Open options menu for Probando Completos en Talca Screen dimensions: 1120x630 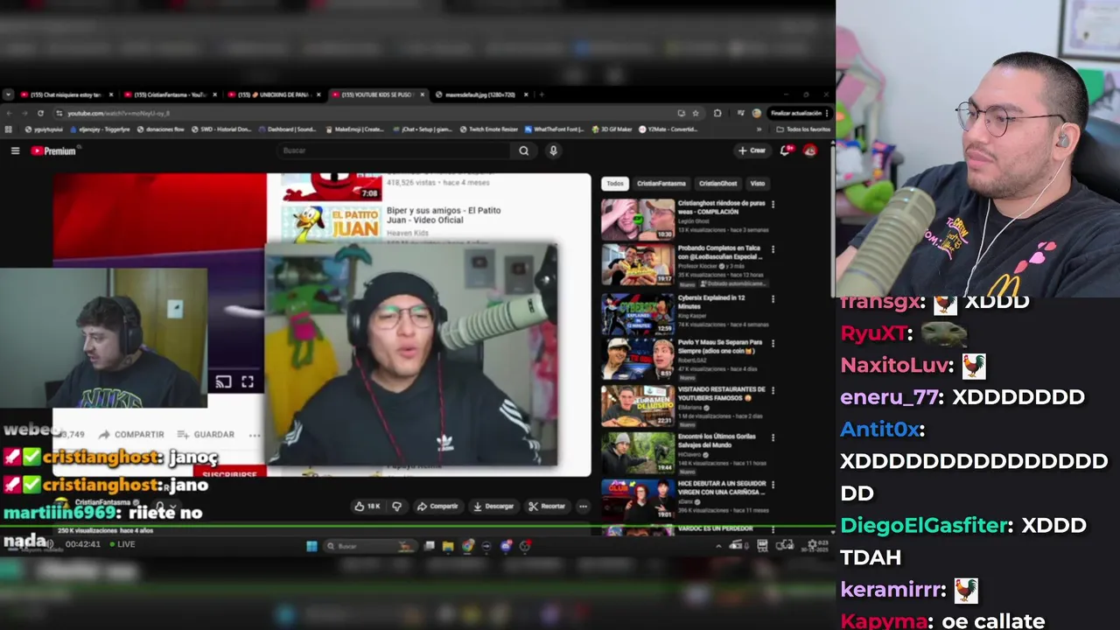coord(773,250)
